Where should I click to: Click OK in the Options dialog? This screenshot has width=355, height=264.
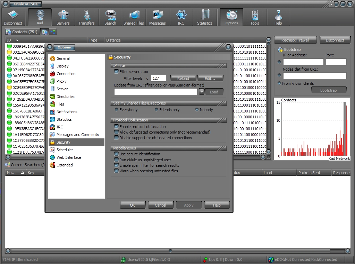[133, 205]
